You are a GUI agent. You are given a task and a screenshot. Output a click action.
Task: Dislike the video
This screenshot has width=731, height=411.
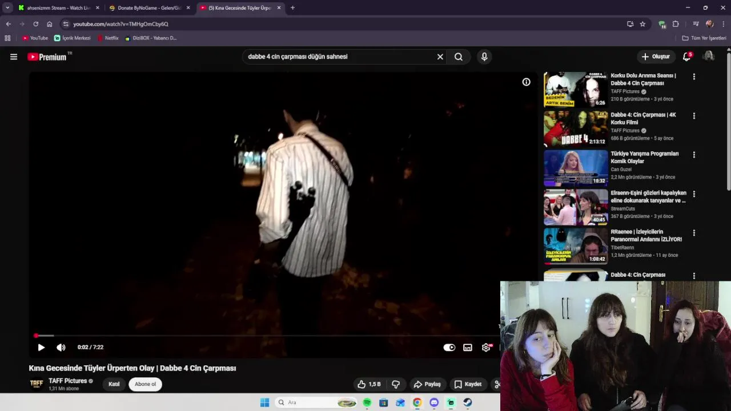click(396, 384)
